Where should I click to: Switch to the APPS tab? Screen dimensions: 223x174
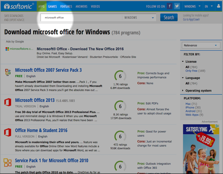[x=41, y=6]
